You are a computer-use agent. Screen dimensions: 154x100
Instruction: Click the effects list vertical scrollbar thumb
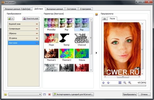click(x=91, y=38)
